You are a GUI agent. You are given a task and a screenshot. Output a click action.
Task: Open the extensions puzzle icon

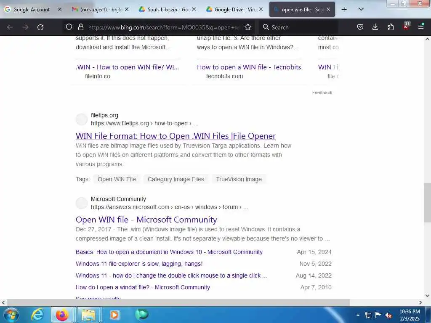[391, 27]
